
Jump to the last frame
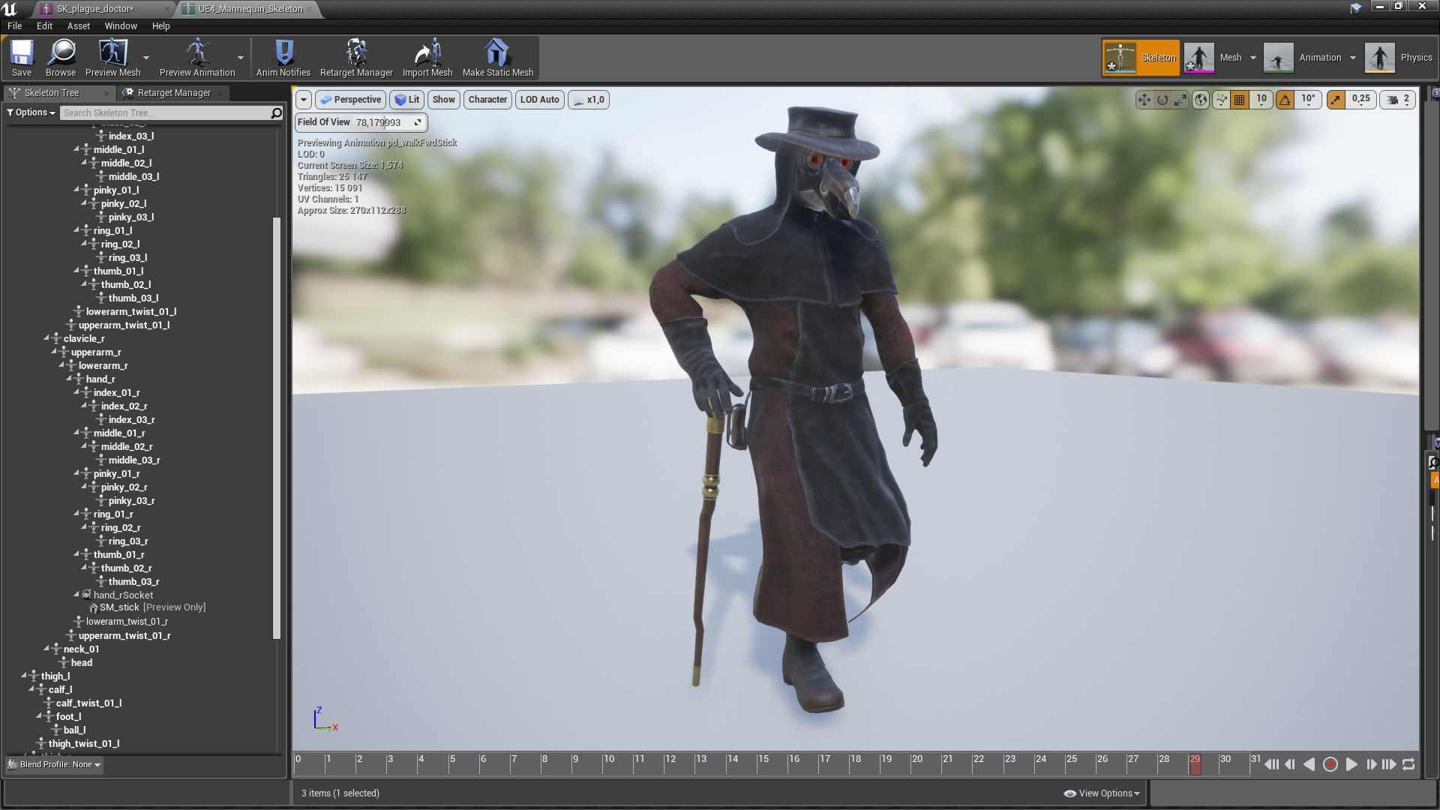click(x=1389, y=764)
